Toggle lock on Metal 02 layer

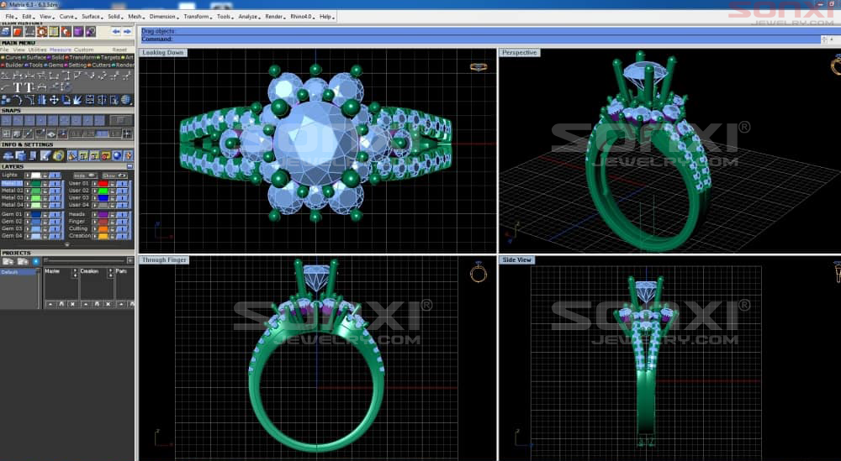click(45, 191)
